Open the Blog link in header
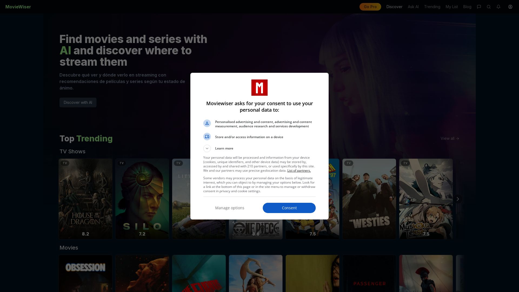Screen dimensions: 519x292 tap(467, 7)
